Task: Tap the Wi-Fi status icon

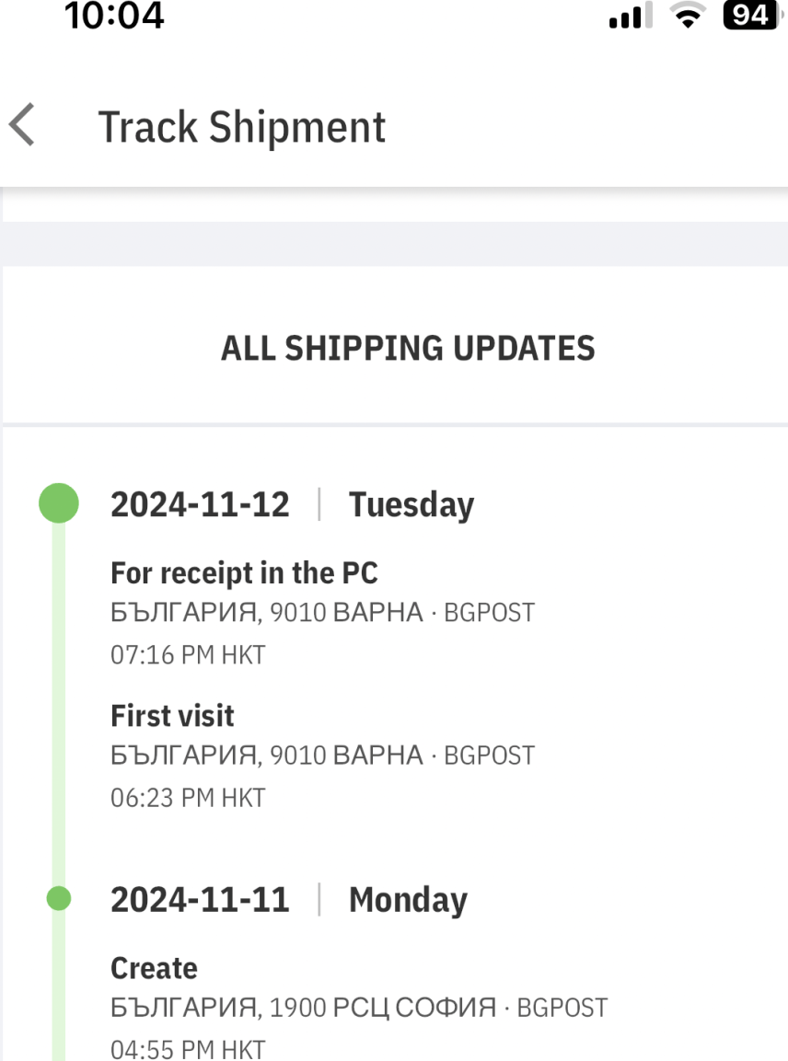Action: (x=685, y=16)
